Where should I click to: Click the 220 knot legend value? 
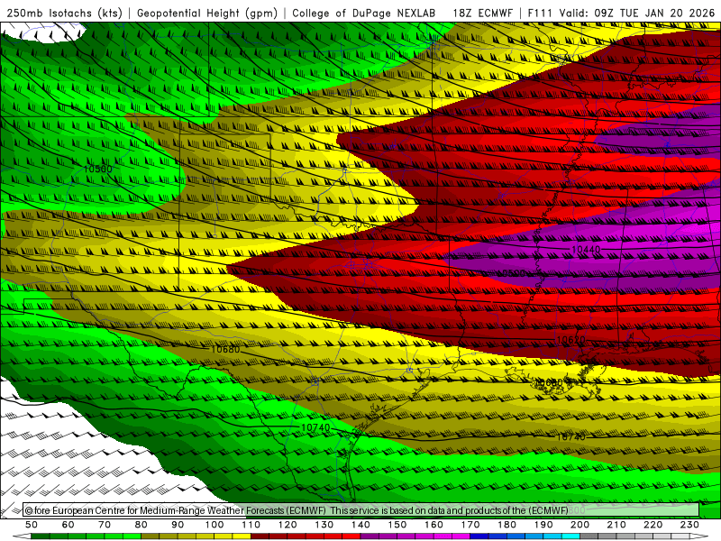653,525
